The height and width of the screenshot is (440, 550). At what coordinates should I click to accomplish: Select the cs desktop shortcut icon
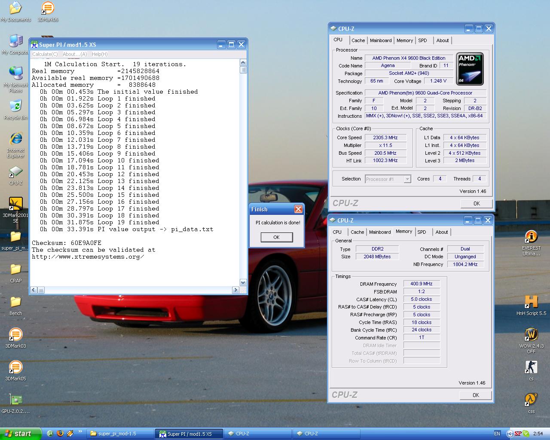click(531, 371)
